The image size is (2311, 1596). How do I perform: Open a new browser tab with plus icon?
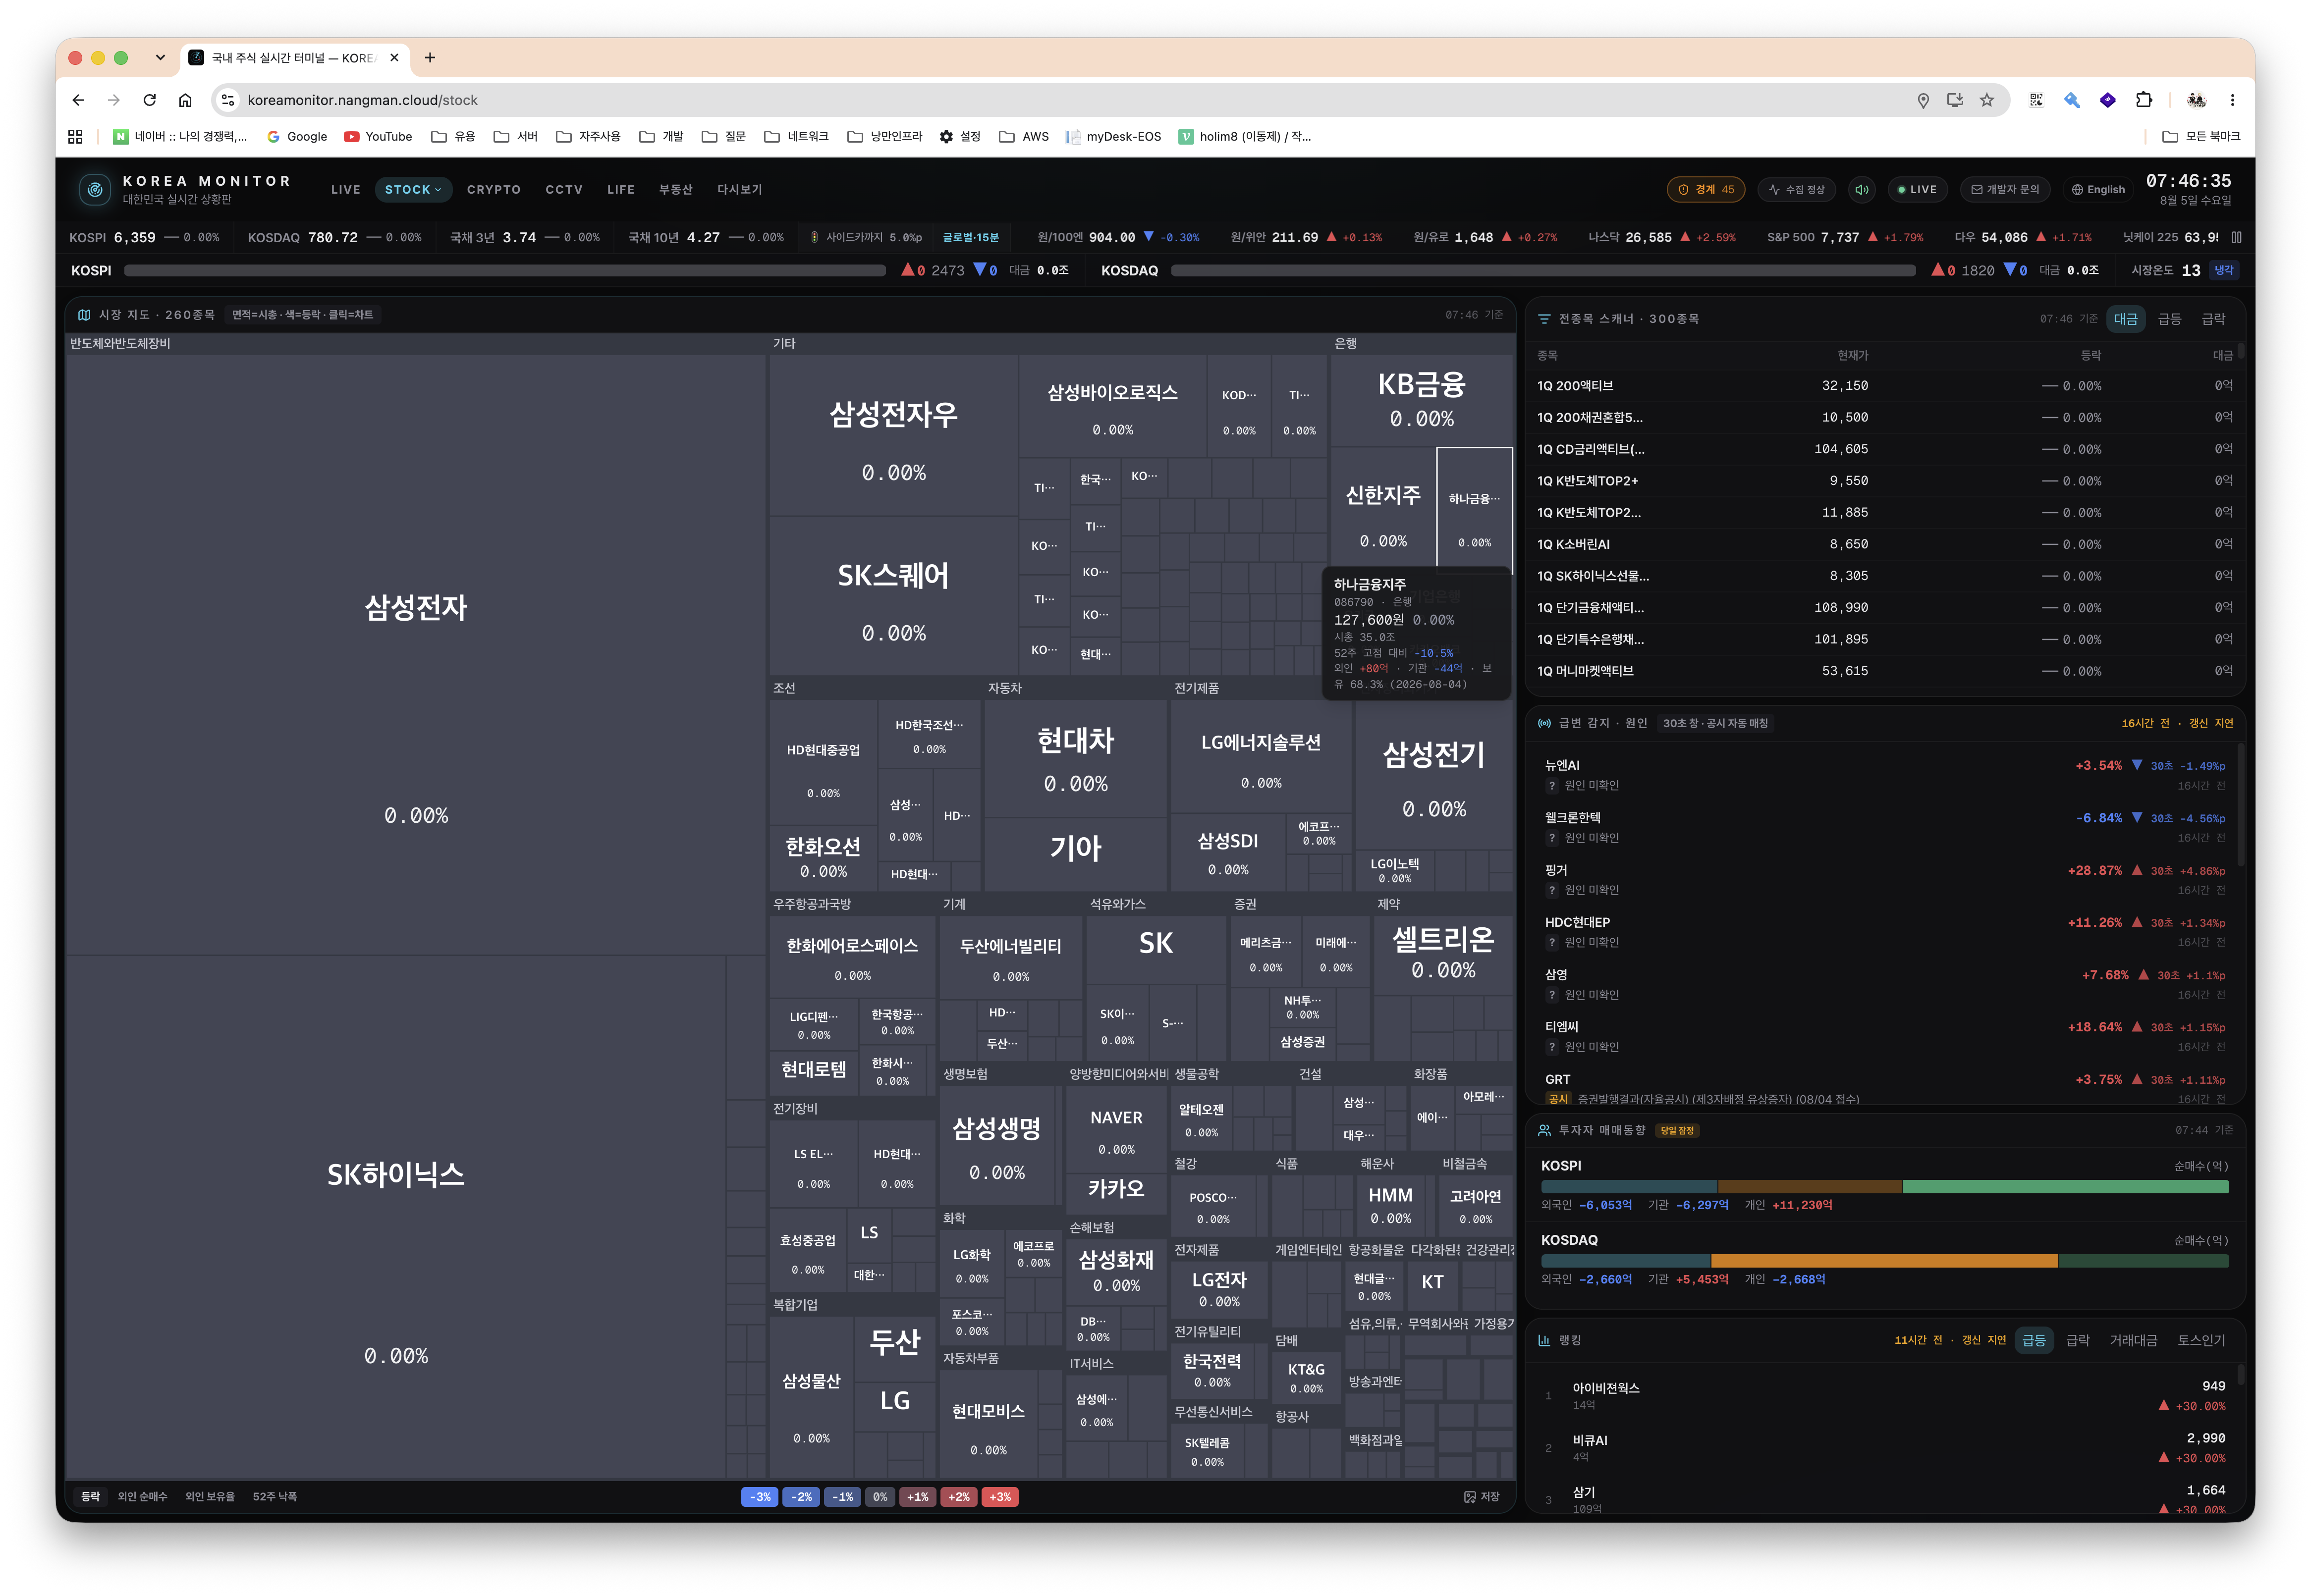[x=430, y=58]
